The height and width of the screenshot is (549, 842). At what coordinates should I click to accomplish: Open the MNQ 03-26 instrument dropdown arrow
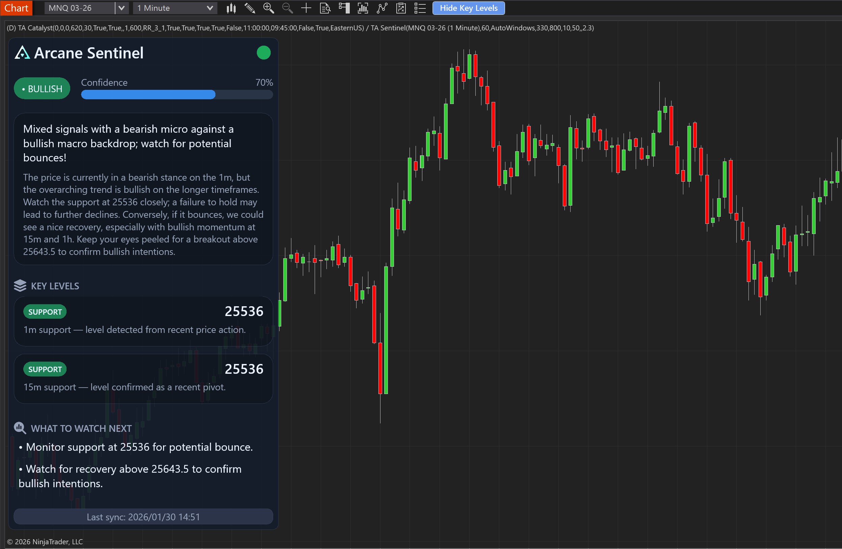(x=121, y=8)
